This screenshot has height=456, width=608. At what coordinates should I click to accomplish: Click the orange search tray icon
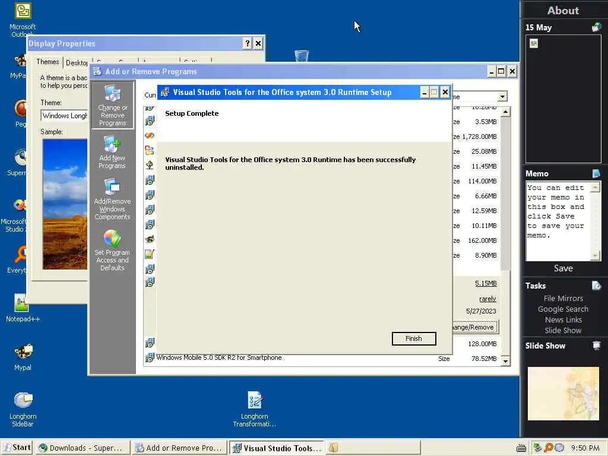click(548, 448)
